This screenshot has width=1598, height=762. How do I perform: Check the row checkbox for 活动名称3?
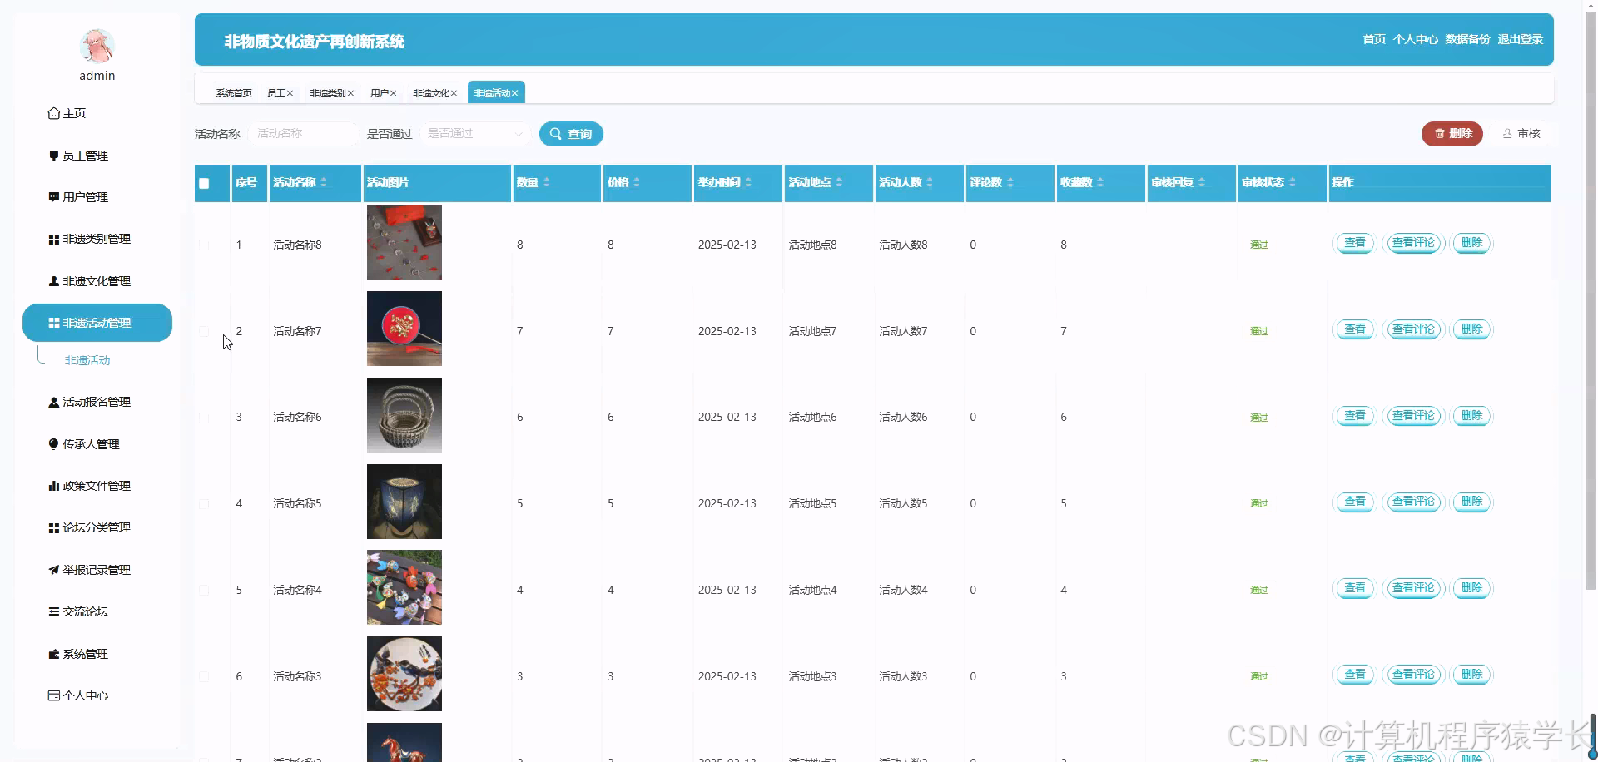tap(204, 676)
